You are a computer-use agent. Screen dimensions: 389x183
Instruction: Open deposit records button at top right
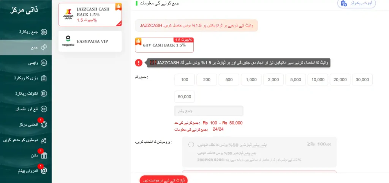[356, 3]
